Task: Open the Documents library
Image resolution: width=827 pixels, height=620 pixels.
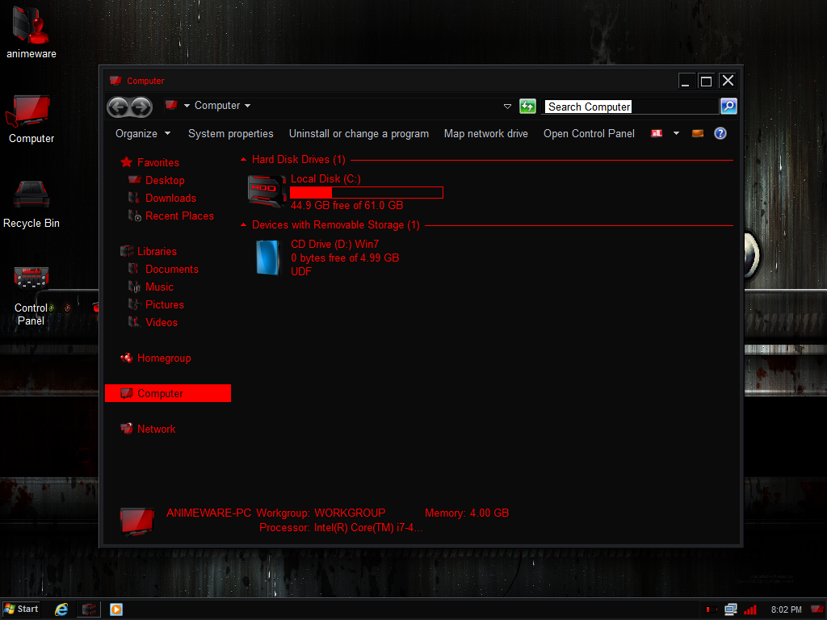Action: click(x=172, y=270)
